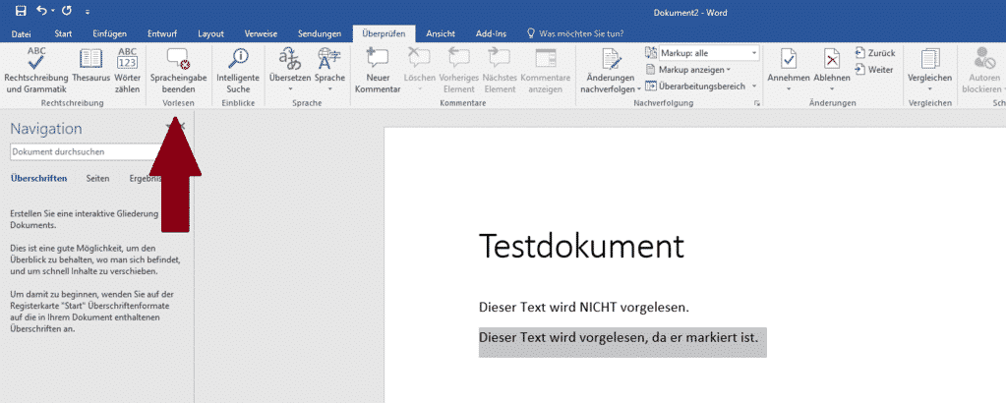Go Zurück to the previous change
This screenshot has width=1006, height=403.
tap(875, 53)
